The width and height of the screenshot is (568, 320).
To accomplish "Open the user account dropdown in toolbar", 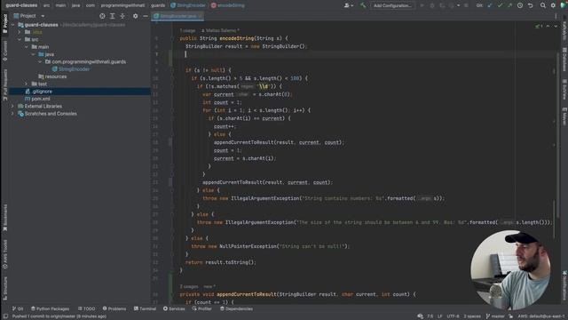I will (x=349, y=5).
